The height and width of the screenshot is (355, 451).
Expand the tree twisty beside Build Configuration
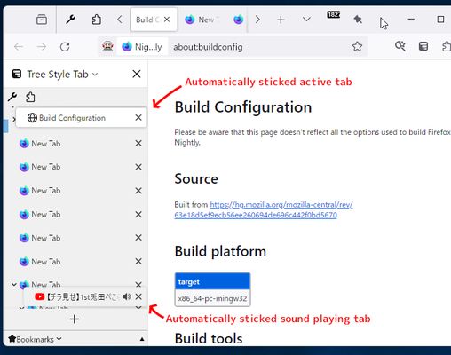14,119
